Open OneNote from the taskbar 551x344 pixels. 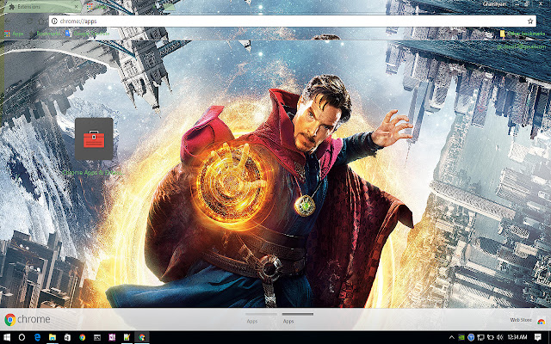click(x=112, y=337)
